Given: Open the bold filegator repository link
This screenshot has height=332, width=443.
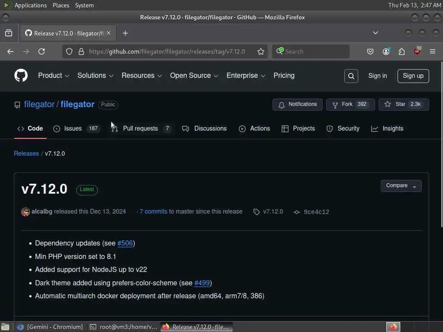Looking at the screenshot, I should coord(77,105).
